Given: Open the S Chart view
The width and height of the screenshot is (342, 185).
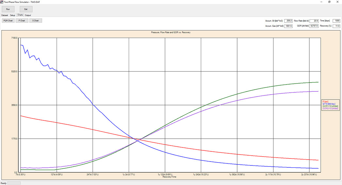Looking at the screenshot, I should click(x=36, y=21).
